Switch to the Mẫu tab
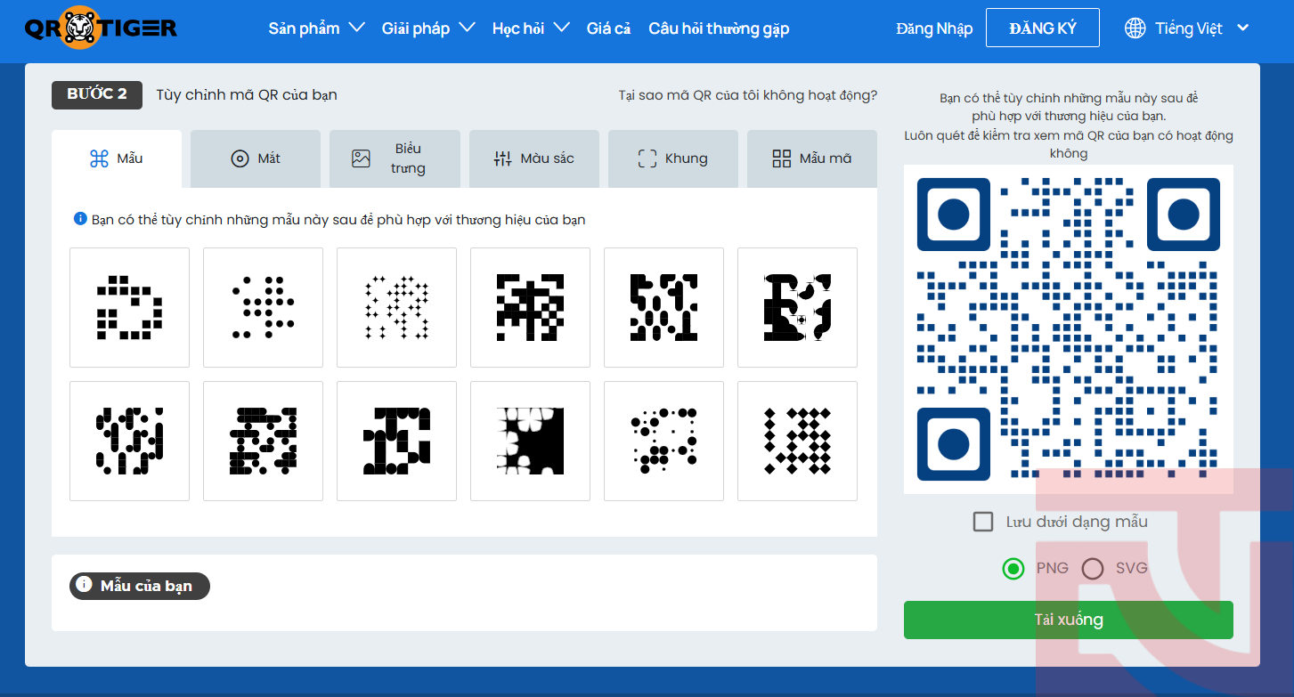 (x=117, y=158)
